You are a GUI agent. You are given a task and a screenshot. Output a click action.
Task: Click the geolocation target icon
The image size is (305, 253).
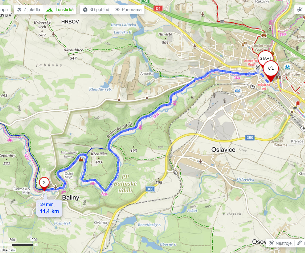click(x=300, y=10)
